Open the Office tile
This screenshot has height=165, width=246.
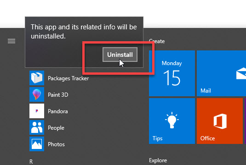click(x=220, y=121)
